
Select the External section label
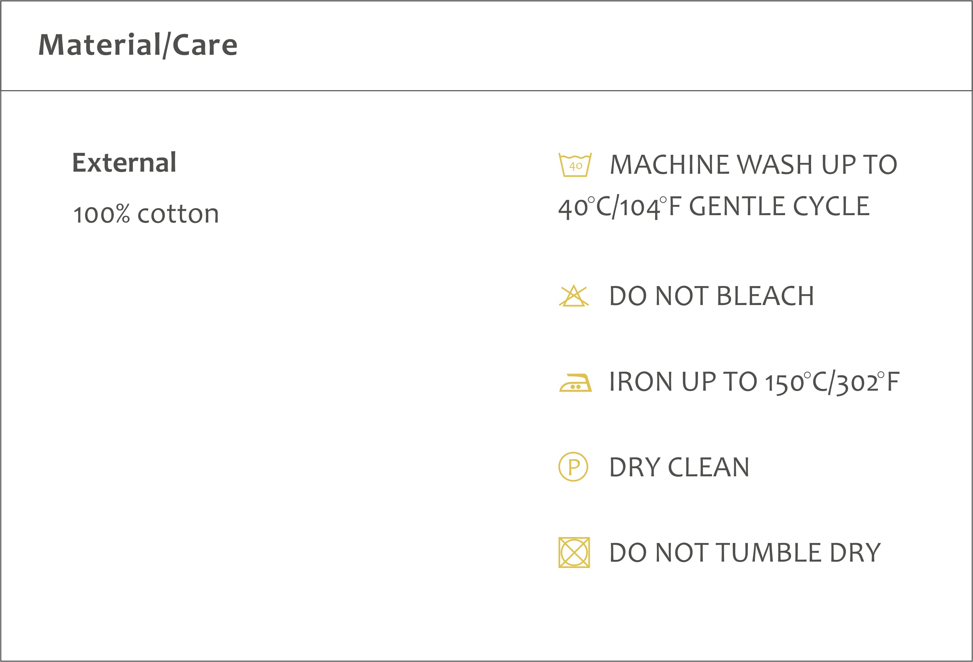pyautogui.click(x=124, y=163)
